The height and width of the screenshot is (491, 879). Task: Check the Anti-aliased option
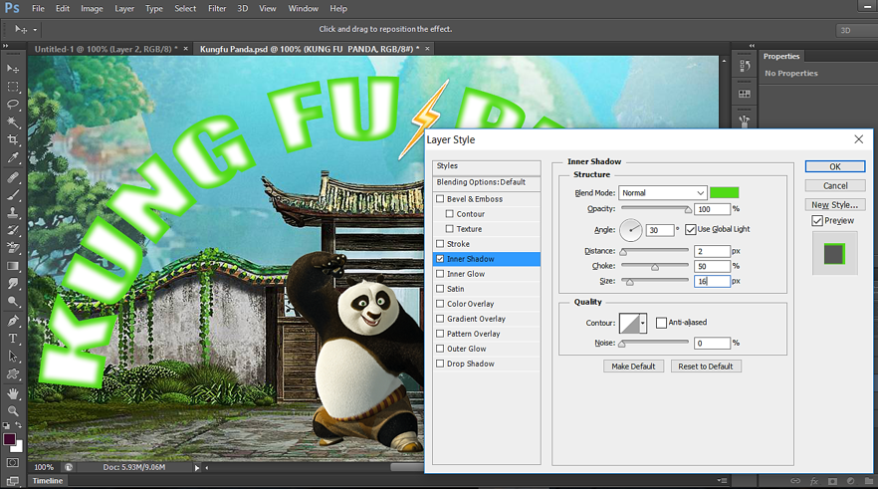tap(662, 323)
